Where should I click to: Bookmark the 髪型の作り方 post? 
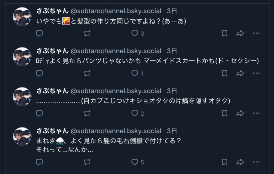tap(224, 34)
